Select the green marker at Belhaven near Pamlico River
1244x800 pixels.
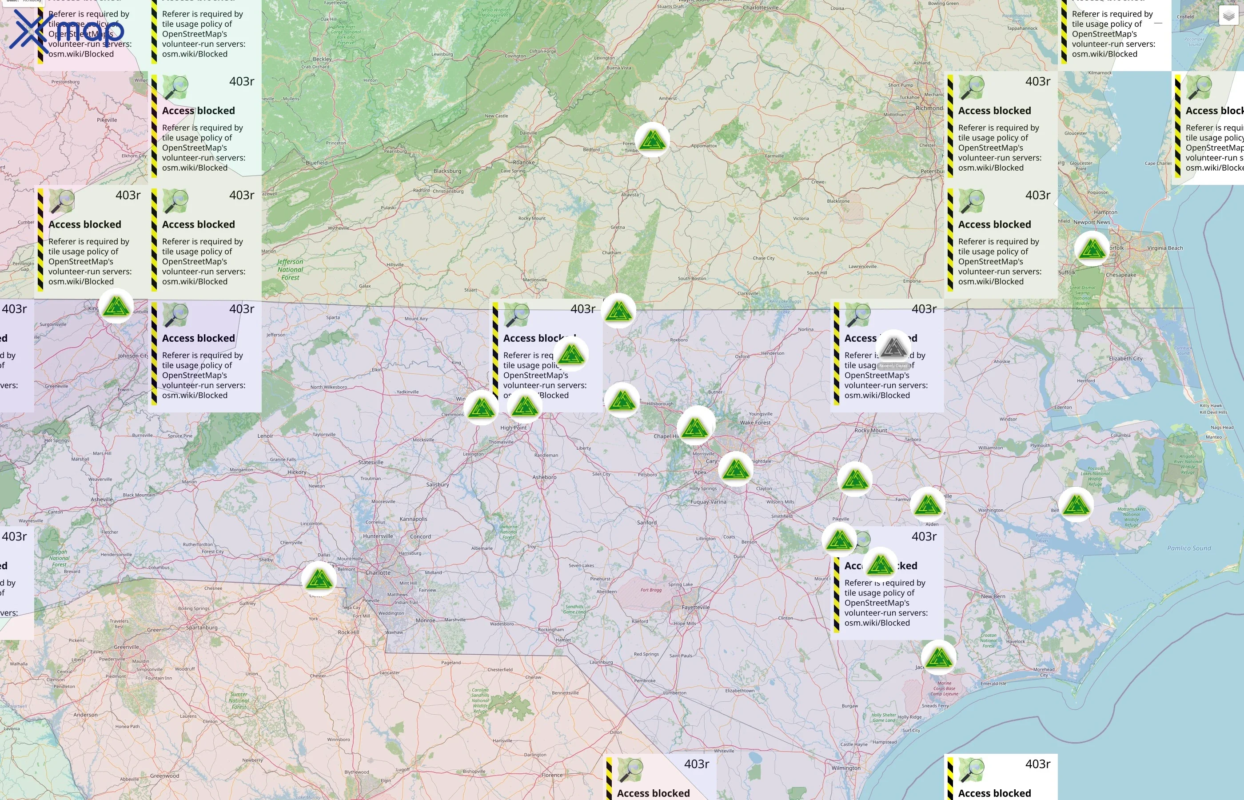pos(1077,504)
